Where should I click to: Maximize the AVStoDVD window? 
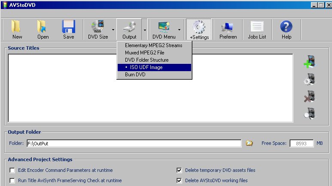(321, 5)
